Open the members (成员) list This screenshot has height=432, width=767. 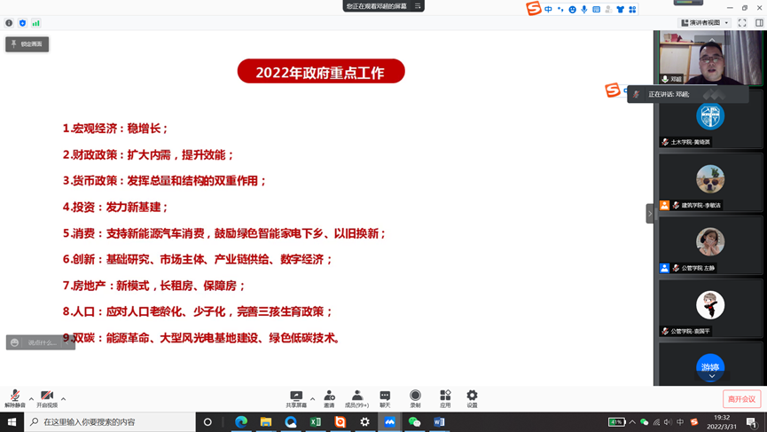(x=356, y=397)
